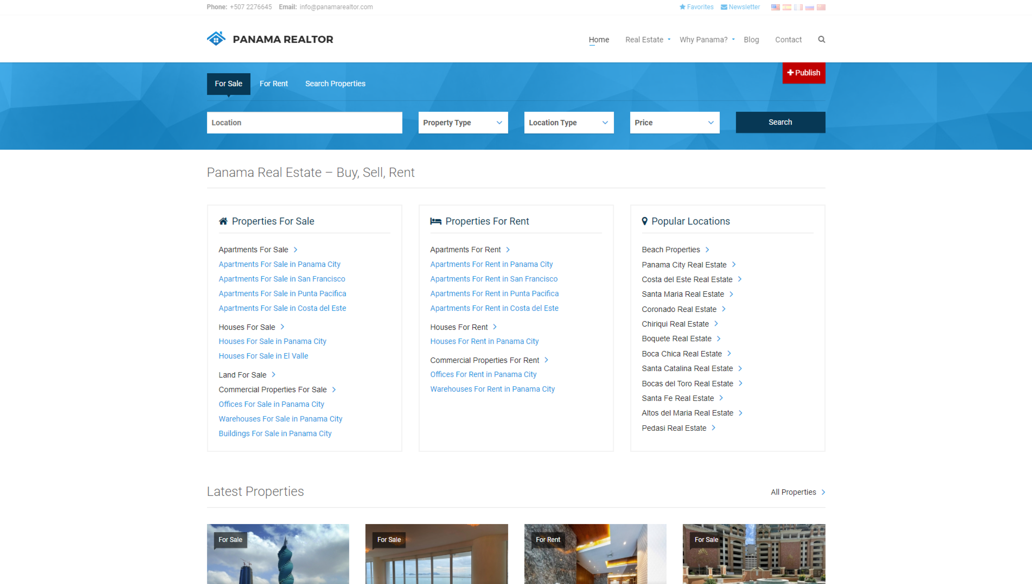Open Newsletter via the envelope icon
Screen dimensions: 1032x584
pos(723,7)
